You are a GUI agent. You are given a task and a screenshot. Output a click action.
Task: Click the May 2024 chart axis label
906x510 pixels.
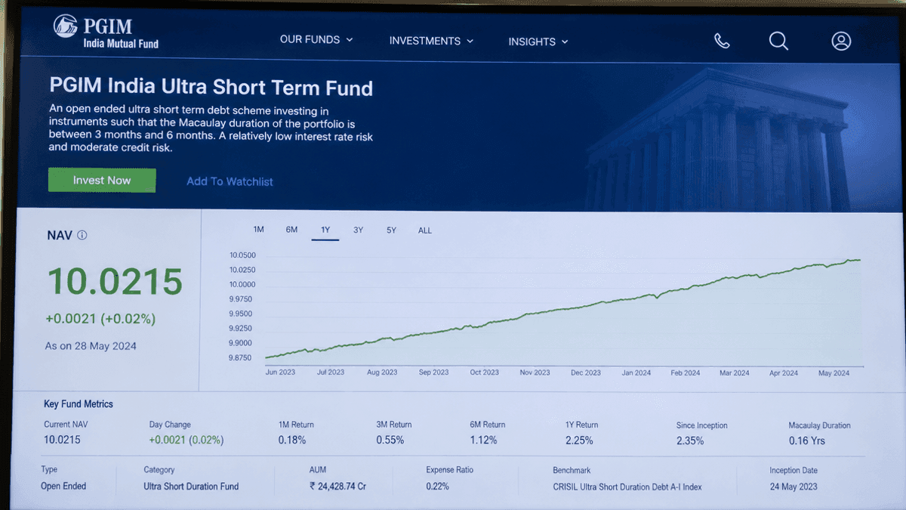(x=834, y=373)
